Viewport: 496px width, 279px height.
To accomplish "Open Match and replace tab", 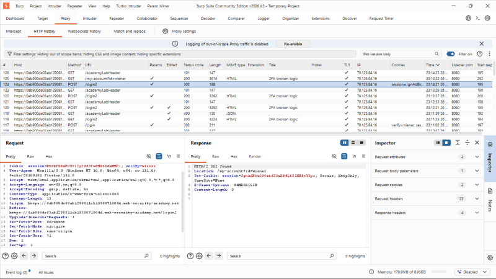I will coord(130,31).
